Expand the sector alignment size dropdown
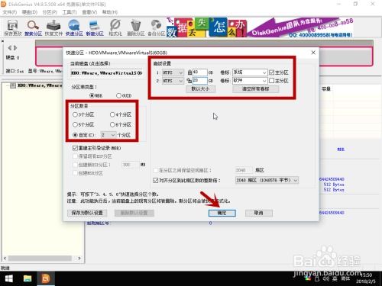This screenshot has width=382, height=286. 267,180
